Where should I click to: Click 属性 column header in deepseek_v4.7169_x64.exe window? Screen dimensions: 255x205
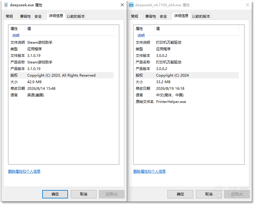click(x=144, y=29)
